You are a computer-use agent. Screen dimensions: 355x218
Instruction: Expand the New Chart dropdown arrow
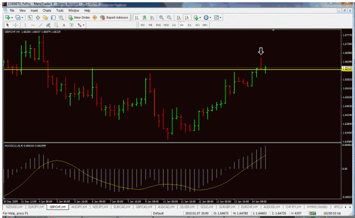[12, 18]
